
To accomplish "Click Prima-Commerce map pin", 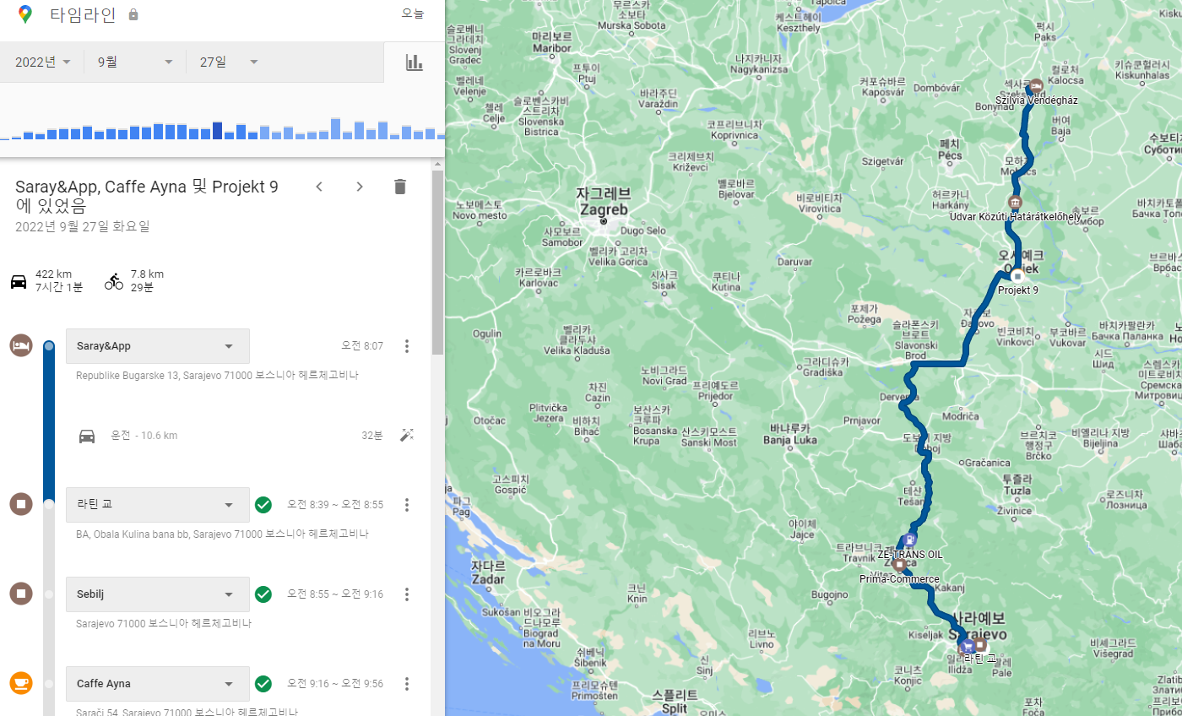I will [x=899, y=565].
